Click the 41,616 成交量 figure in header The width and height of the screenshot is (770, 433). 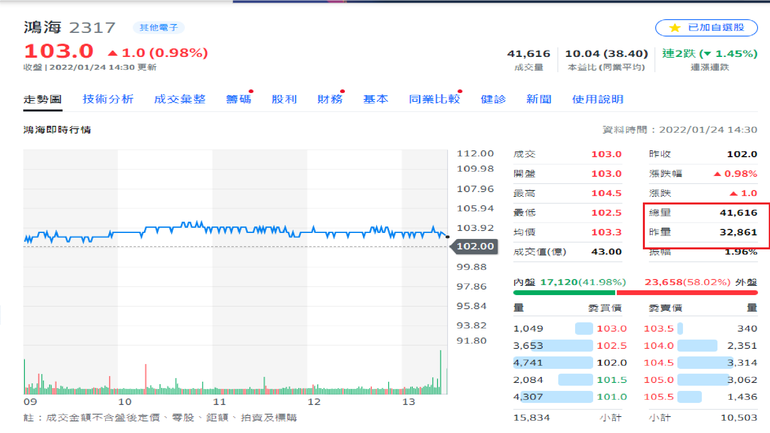click(x=529, y=54)
